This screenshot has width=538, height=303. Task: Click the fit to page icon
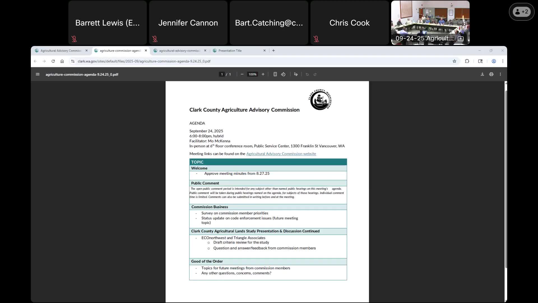[275, 74]
